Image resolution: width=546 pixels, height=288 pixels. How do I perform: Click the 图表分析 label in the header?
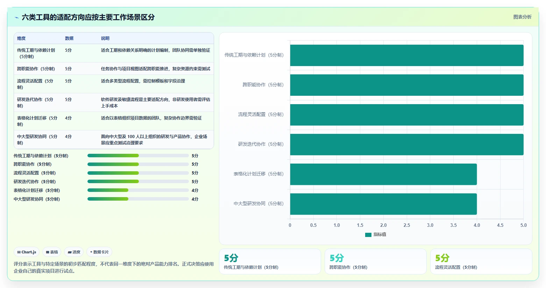pos(522,17)
